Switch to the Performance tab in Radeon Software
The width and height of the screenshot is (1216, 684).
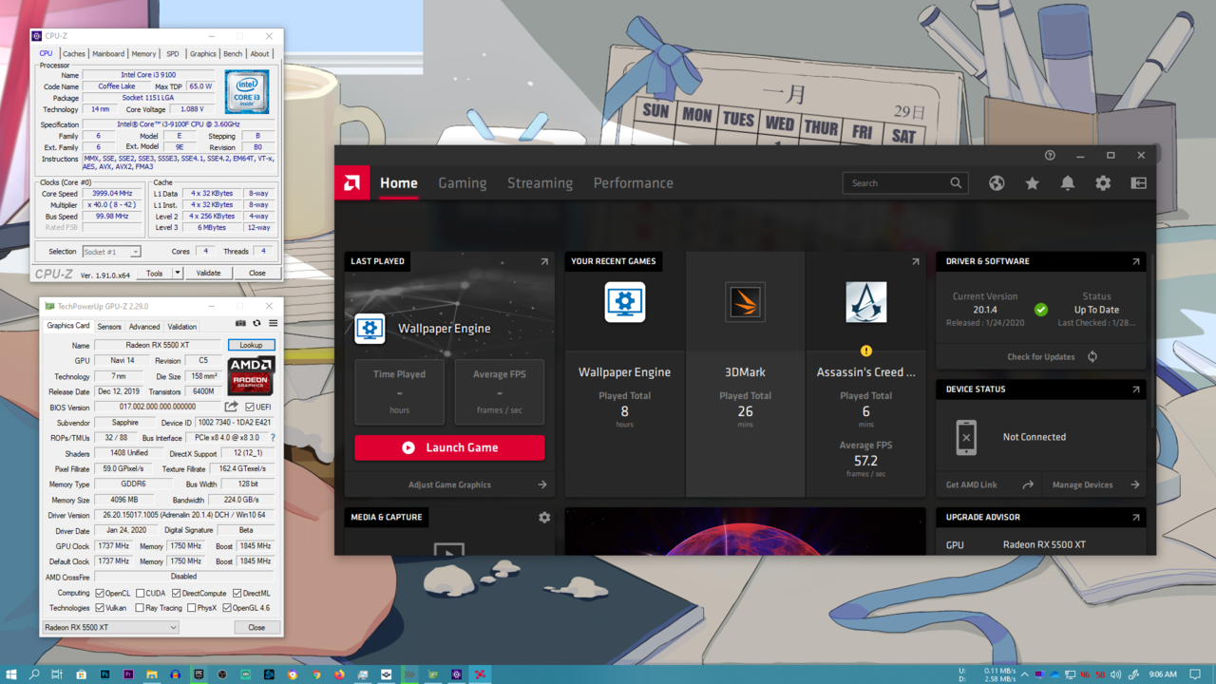point(634,183)
